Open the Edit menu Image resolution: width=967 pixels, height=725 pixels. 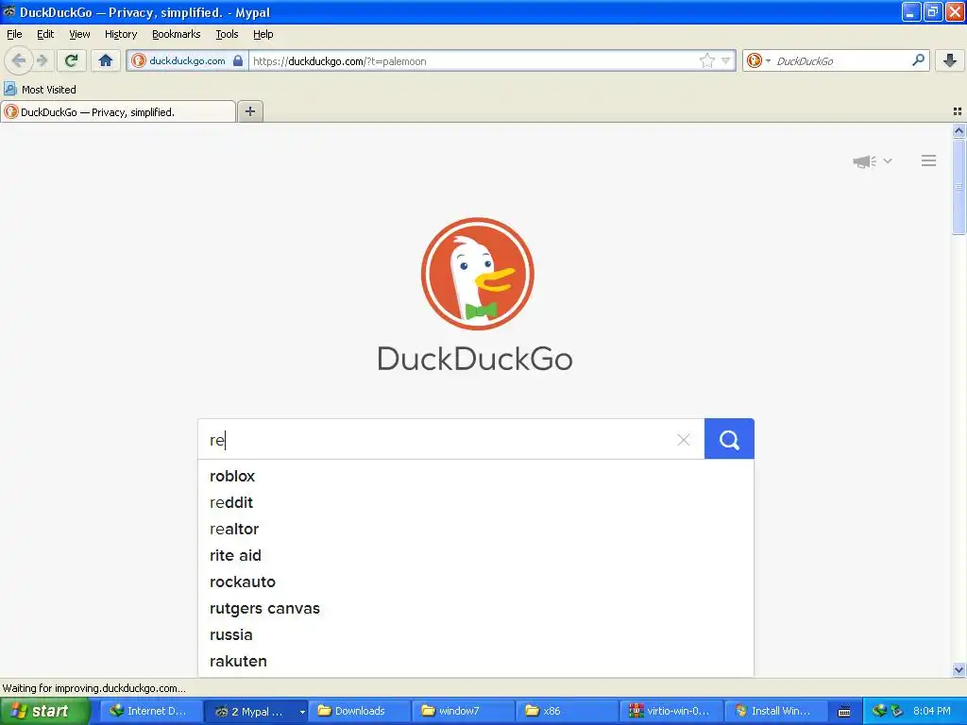[x=45, y=34]
